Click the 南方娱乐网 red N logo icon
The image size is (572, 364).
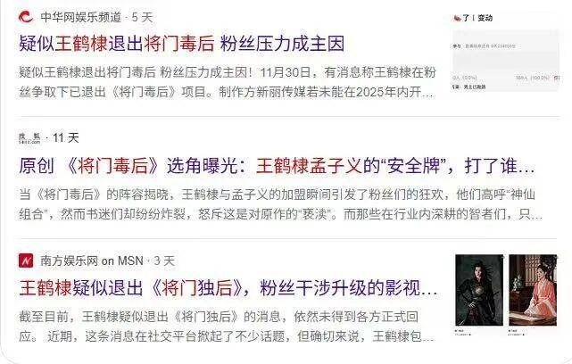pos(26,261)
